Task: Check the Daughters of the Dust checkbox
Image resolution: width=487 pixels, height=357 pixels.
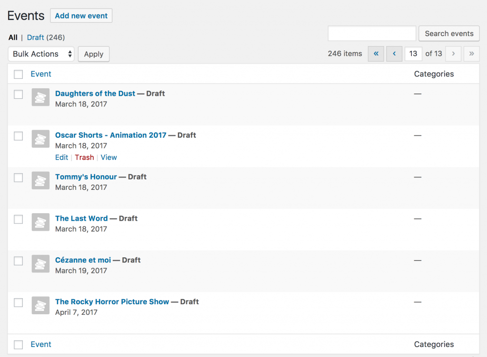Action: coord(19,94)
